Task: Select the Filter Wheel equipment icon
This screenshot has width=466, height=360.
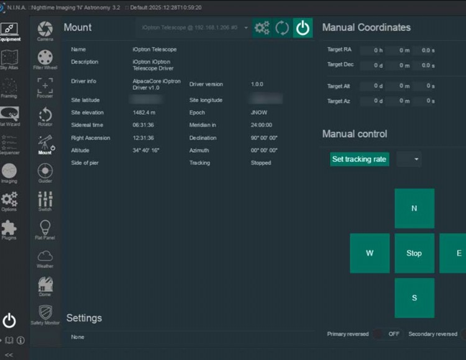Action: point(45,60)
